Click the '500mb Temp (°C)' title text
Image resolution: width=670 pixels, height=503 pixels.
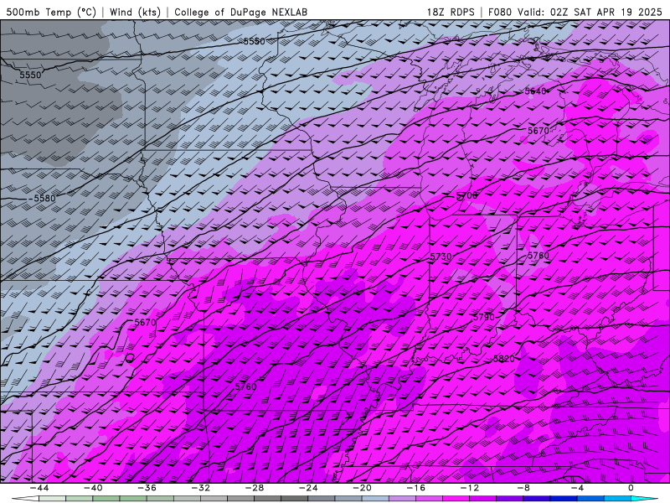[x=51, y=12]
